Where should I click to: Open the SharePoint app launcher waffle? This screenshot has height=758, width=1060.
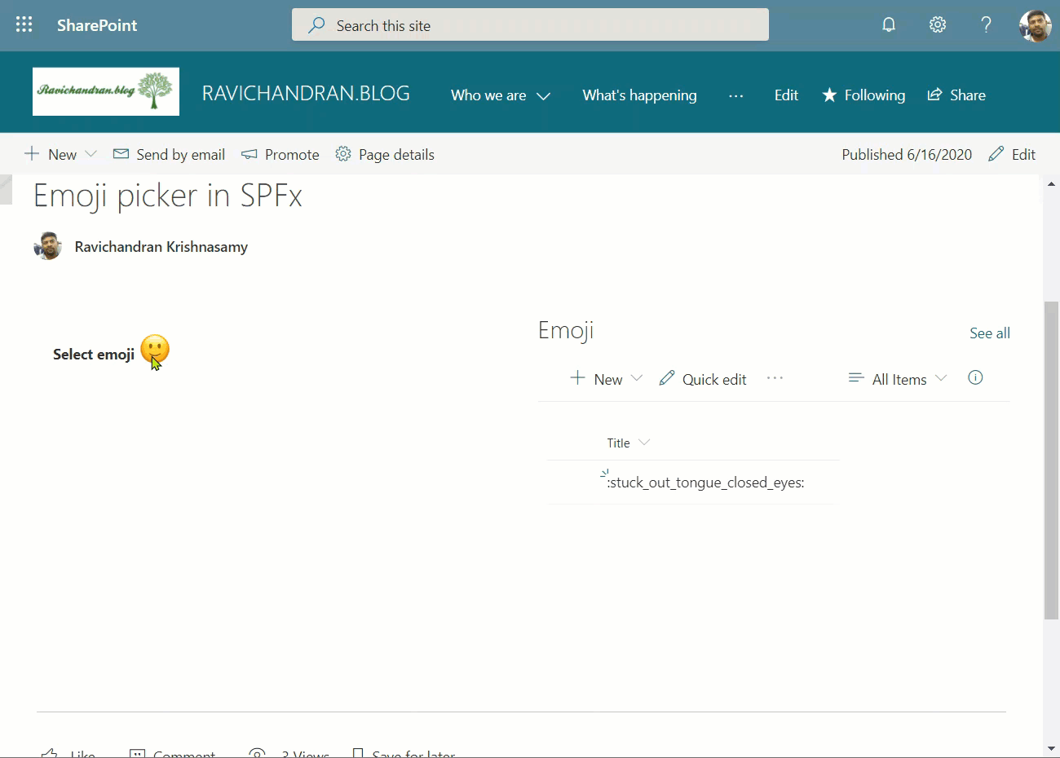24,25
